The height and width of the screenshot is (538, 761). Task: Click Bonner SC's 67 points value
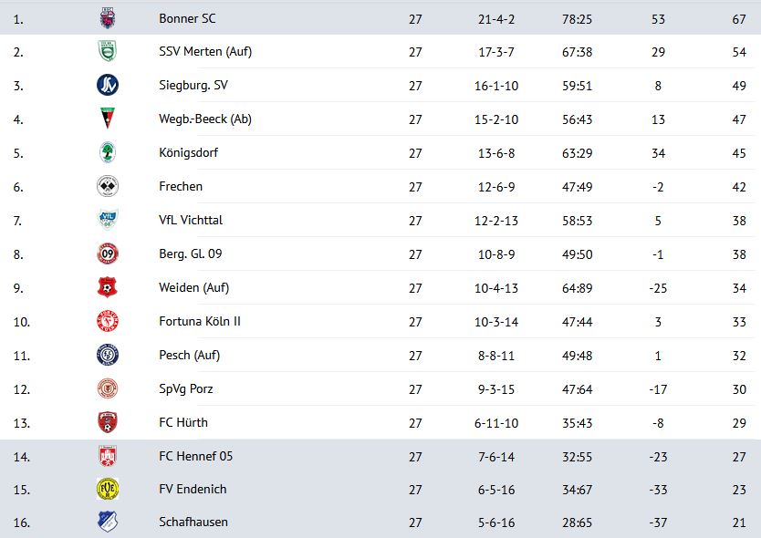pyautogui.click(x=738, y=18)
